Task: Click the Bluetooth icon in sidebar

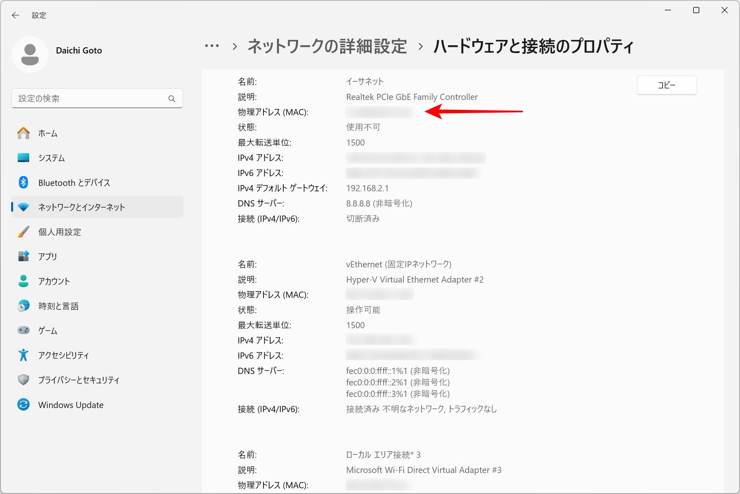Action: coord(23,182)
